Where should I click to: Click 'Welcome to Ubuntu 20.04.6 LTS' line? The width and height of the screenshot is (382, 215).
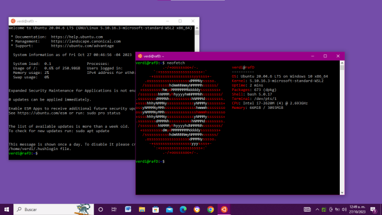(x=100, y=28)
